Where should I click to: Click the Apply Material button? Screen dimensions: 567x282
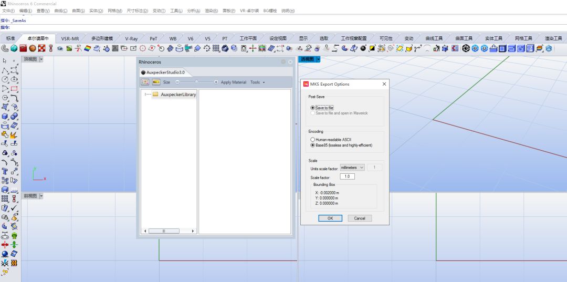[234, 82]
